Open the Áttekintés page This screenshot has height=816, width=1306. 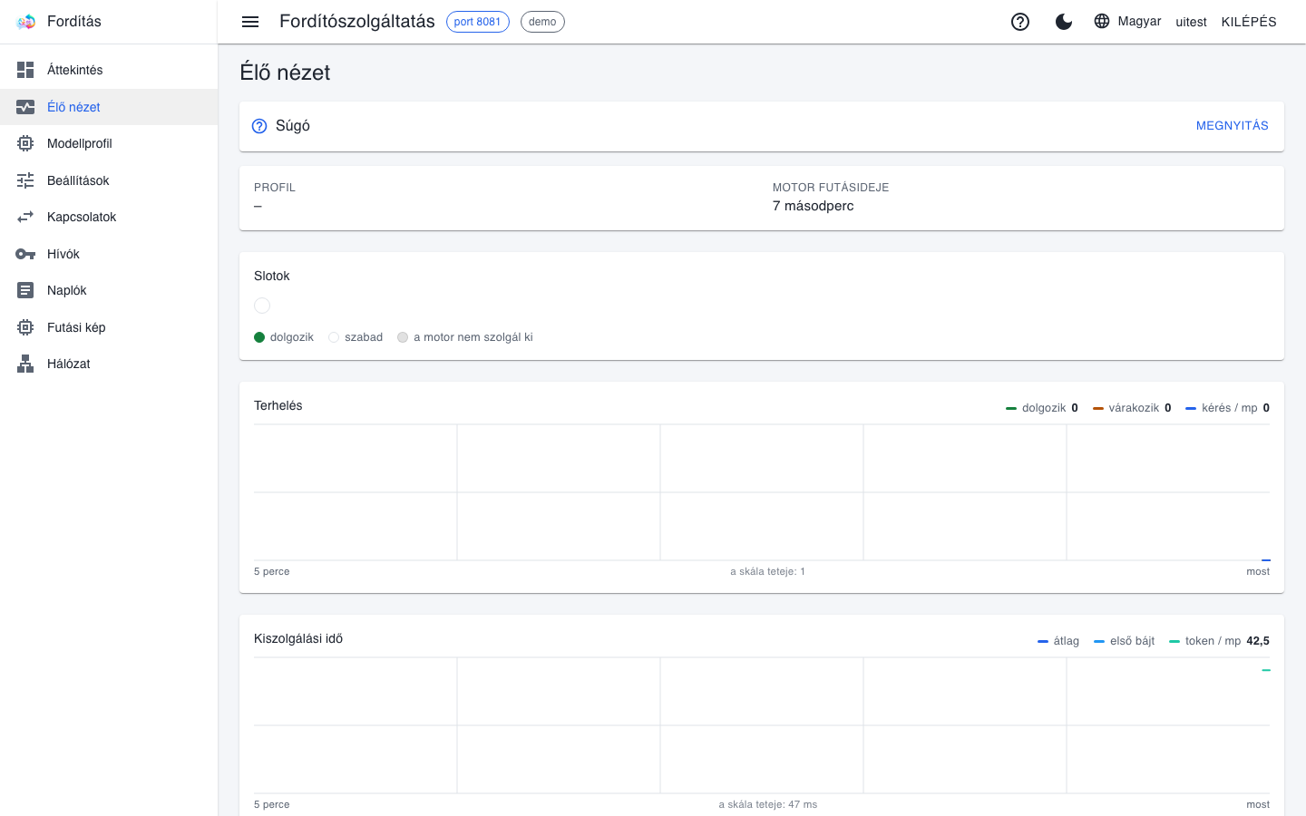click(x=109, y=70)
